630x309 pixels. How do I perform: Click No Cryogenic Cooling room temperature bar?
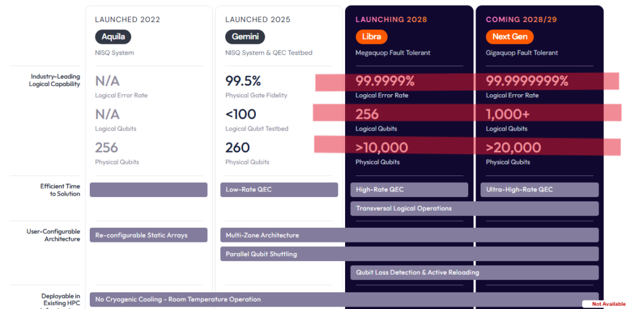344,299
